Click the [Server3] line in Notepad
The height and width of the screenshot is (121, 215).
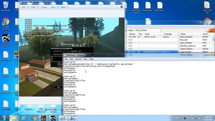(x=70, y=91)
